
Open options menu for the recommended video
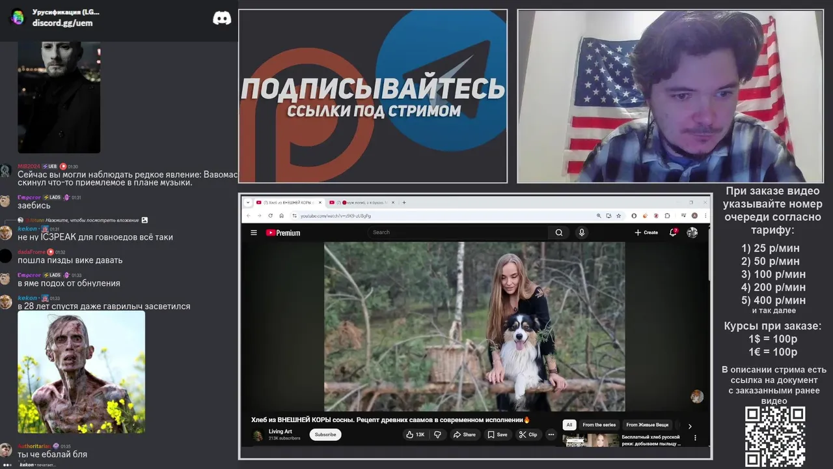tap(695, 438)
